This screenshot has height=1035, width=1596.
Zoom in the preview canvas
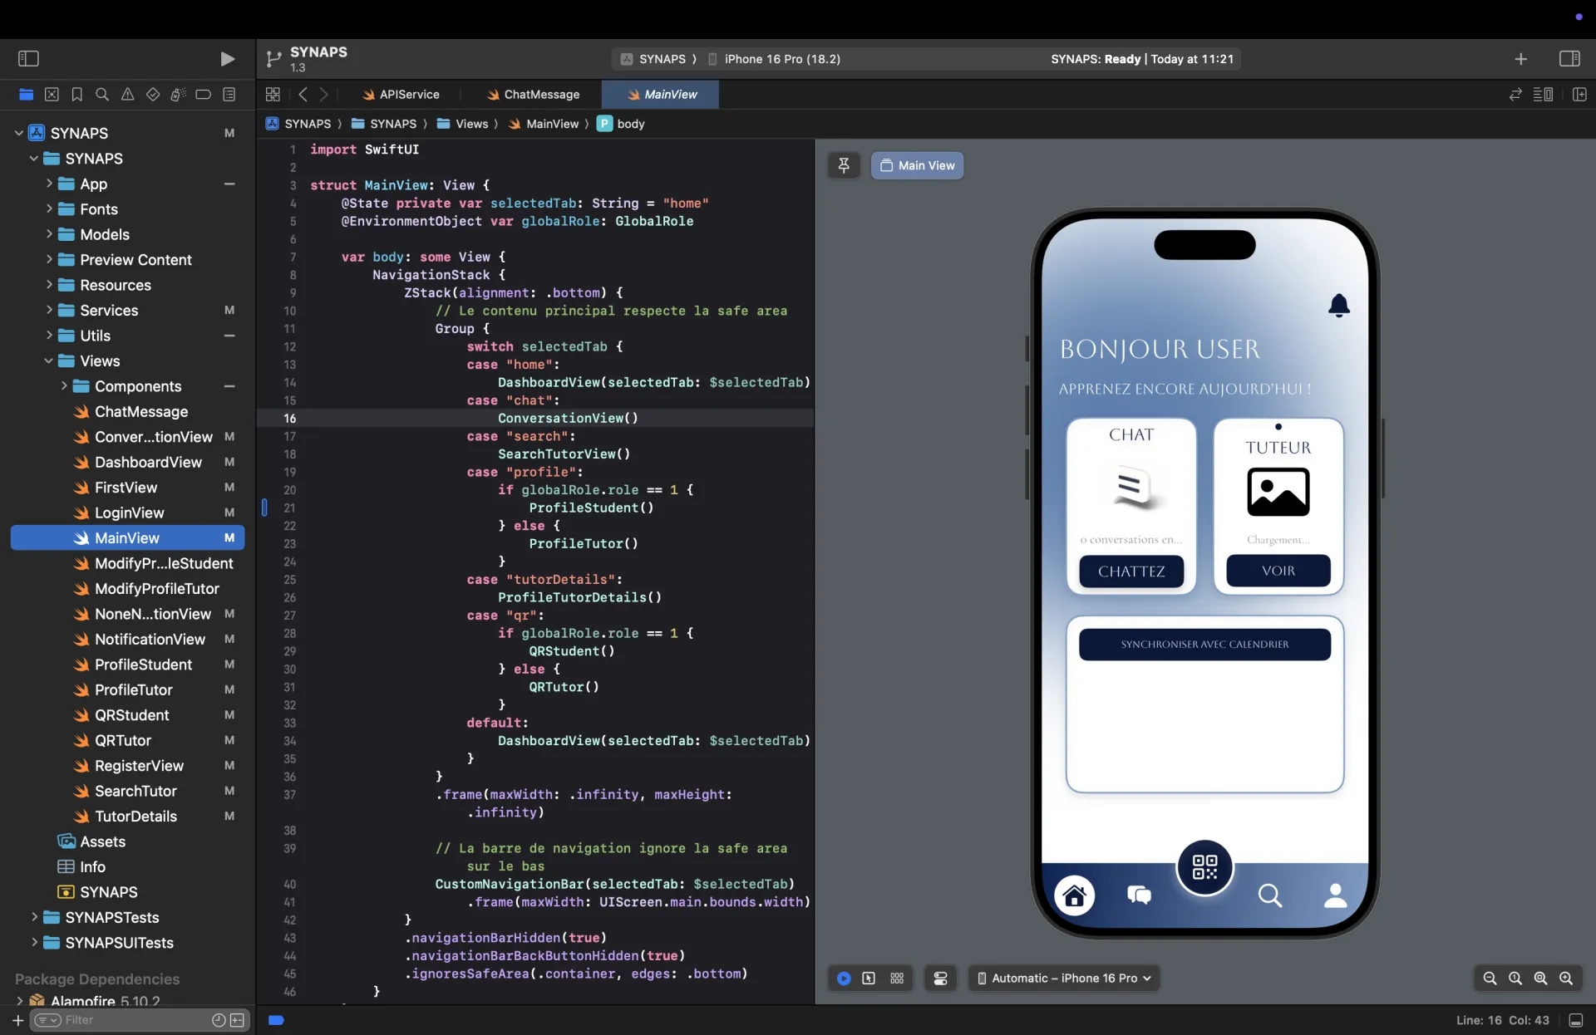pos(1565,978)
